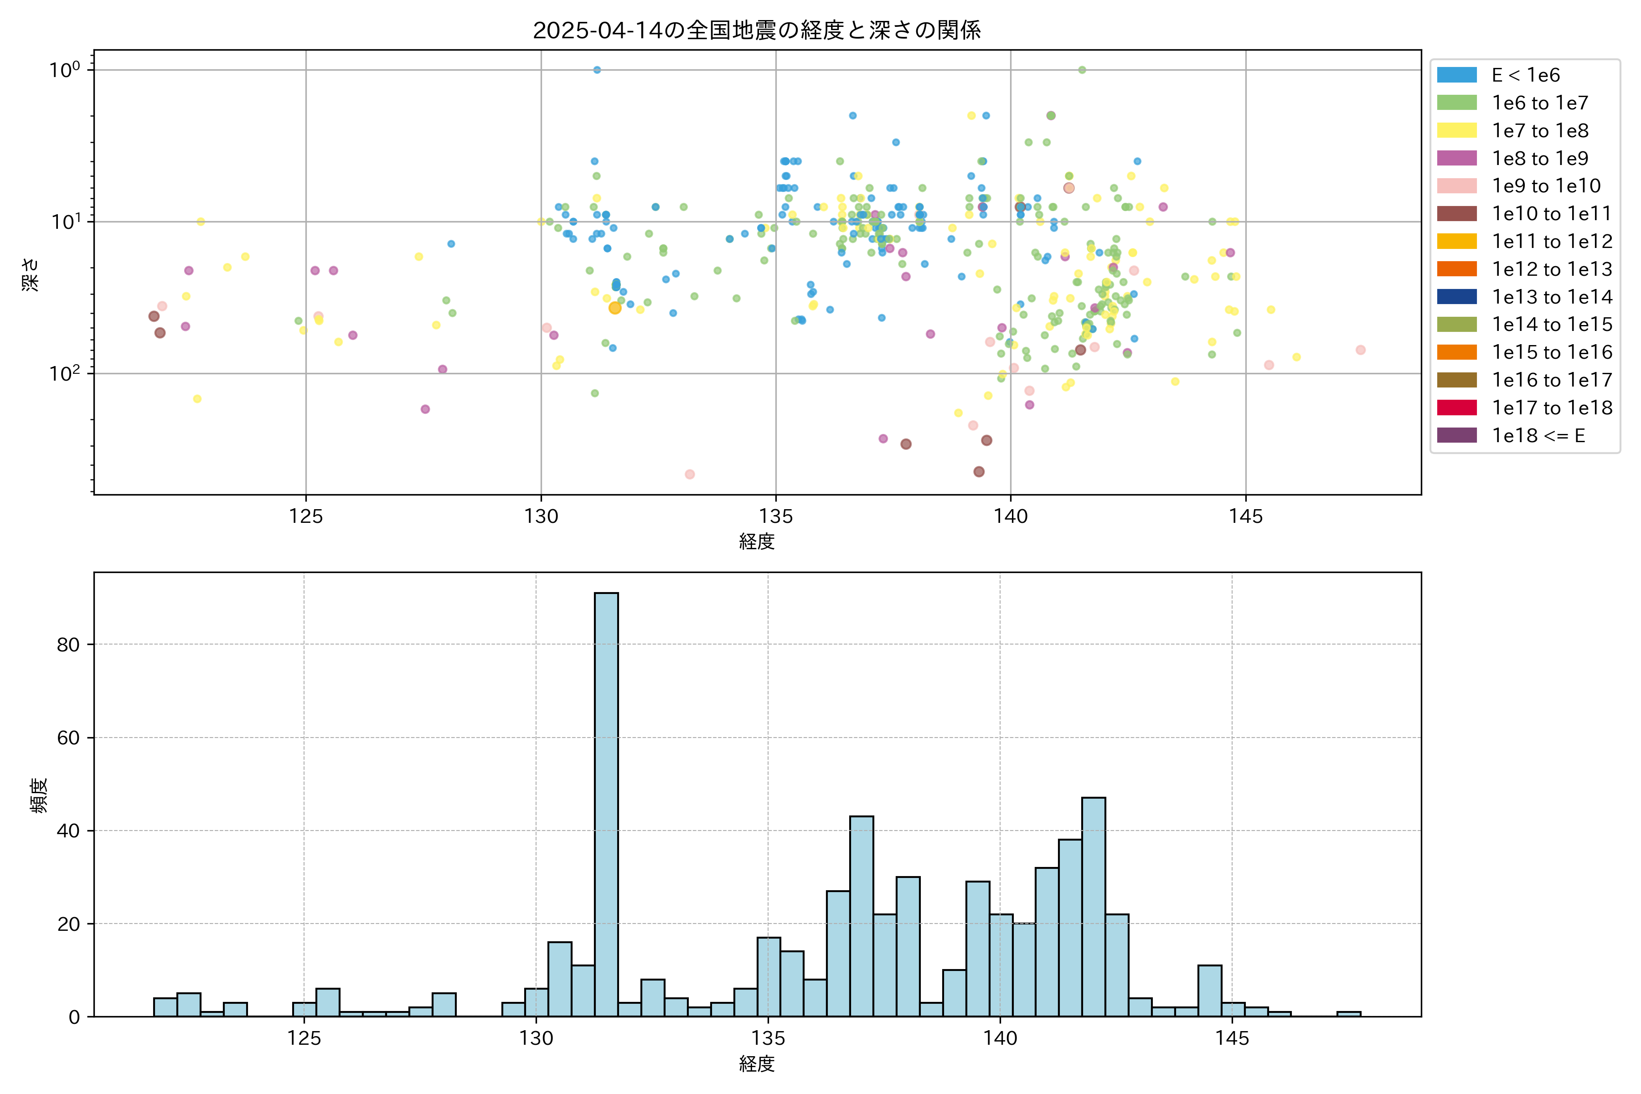Click the pink point far right near 147.5

coord(1360,350)
